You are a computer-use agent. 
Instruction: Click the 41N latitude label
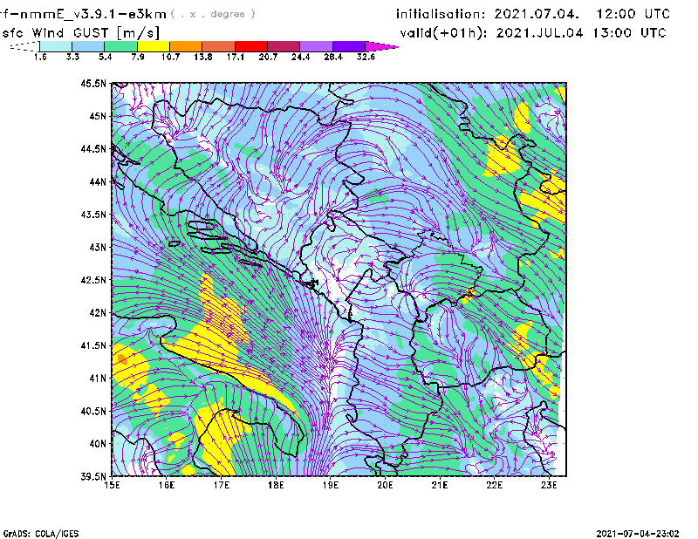click(x=98, y=379)
